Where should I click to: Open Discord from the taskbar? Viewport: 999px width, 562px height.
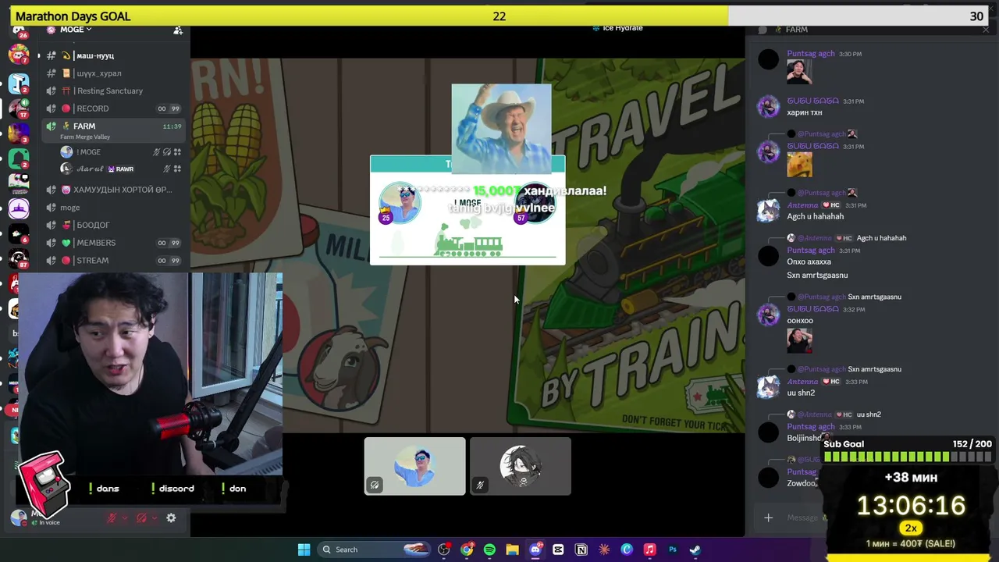[x=535, y=550]
